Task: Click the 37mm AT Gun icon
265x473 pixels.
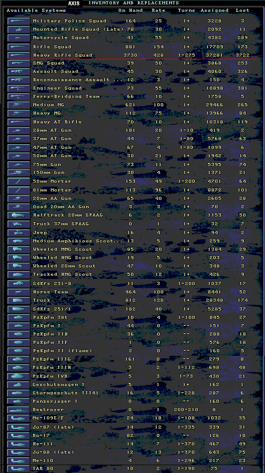Action: pos(19,139)
